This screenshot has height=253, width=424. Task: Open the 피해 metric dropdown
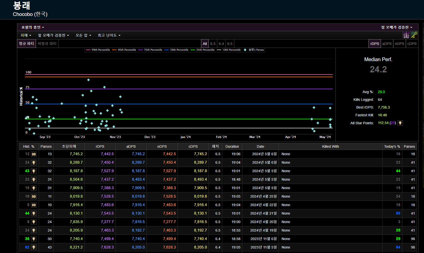26,35
